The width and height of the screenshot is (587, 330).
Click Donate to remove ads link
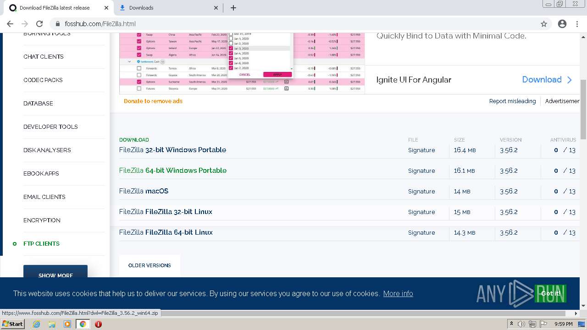coord(153,101)
